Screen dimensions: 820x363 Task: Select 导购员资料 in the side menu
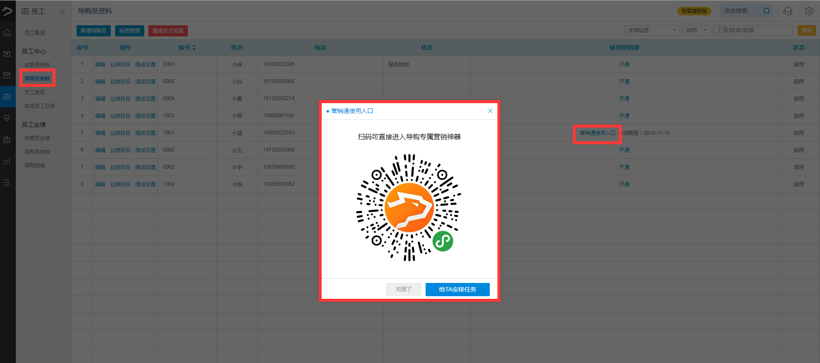pyautogui.click(x=37, y=78)
